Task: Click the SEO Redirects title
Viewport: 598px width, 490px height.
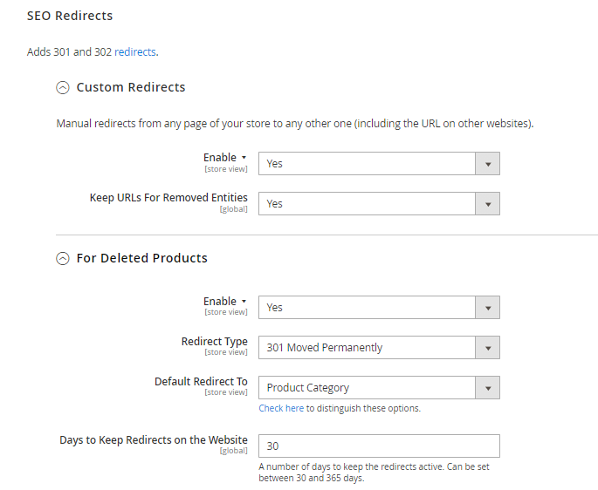Action: [x=70, y=16]
